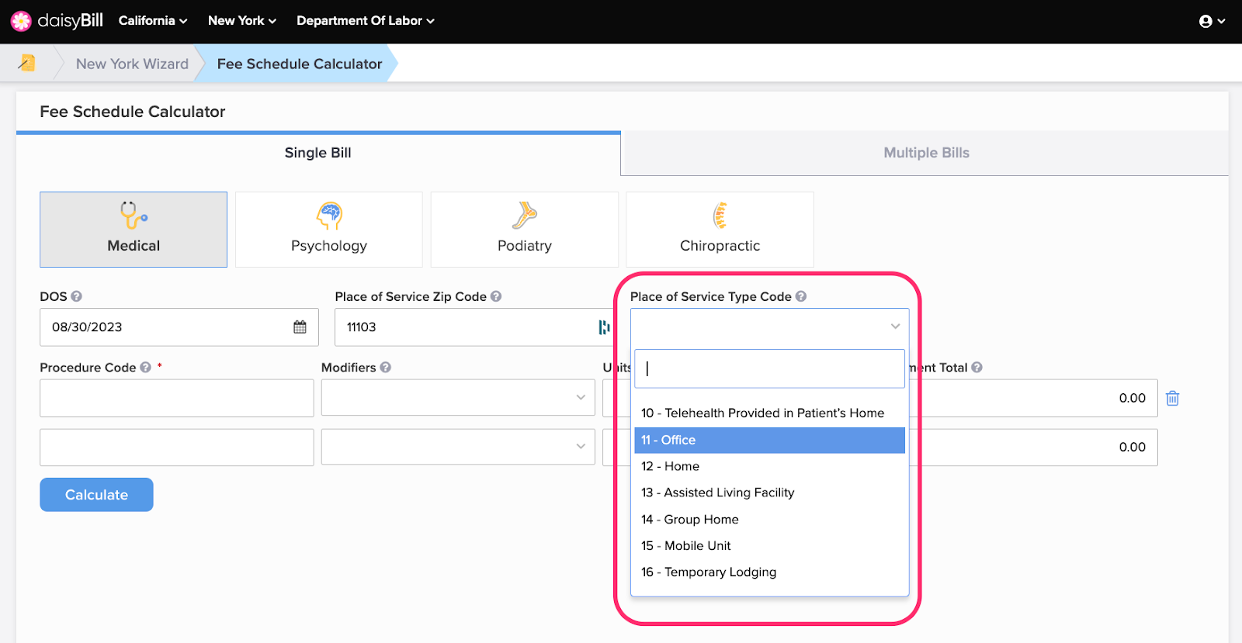This screenshot has height=643, width=1242.
Task: Select 12 - Home option
Action: click(769, 466)
